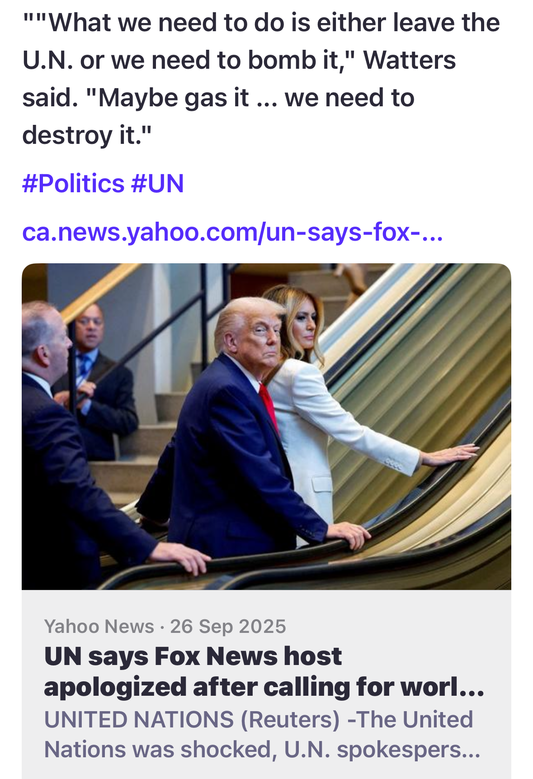This screenshot has height=779, width=533.
Task: Click the text "Nations was shocked, U.N. spokespers..."
Action: [262, 749]
